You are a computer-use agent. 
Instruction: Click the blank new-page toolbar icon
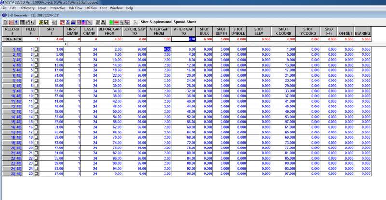tap(6, 22)
